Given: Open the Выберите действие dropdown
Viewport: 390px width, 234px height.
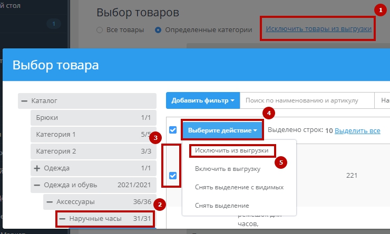Looking at the screenshot, I should (222, 130).
